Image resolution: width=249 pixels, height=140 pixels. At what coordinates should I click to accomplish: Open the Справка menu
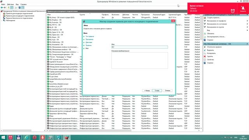point(23,4)
